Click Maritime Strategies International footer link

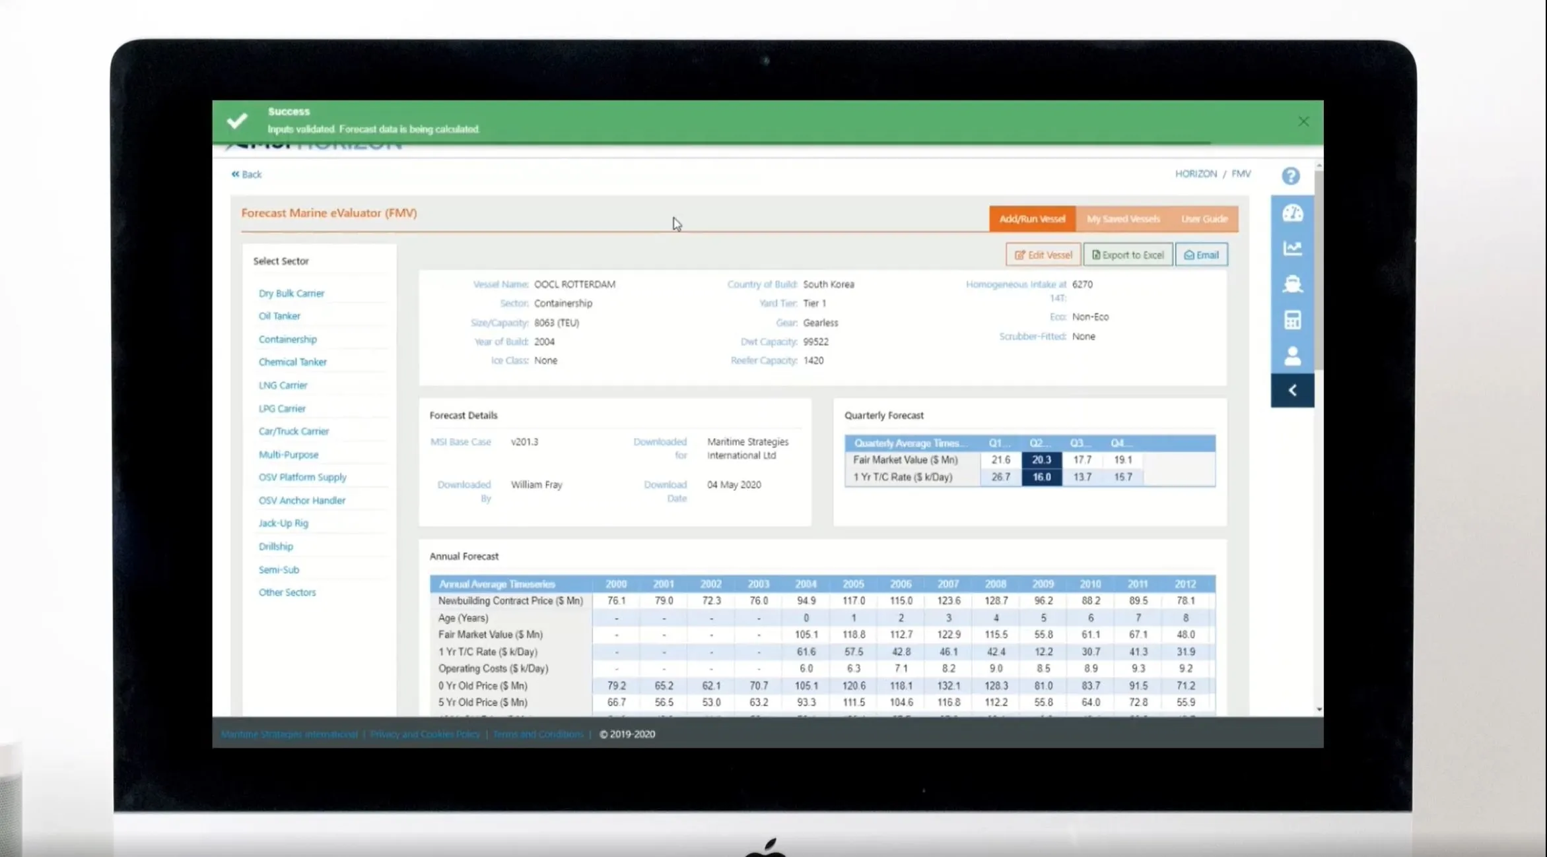(x=289, y=734)
